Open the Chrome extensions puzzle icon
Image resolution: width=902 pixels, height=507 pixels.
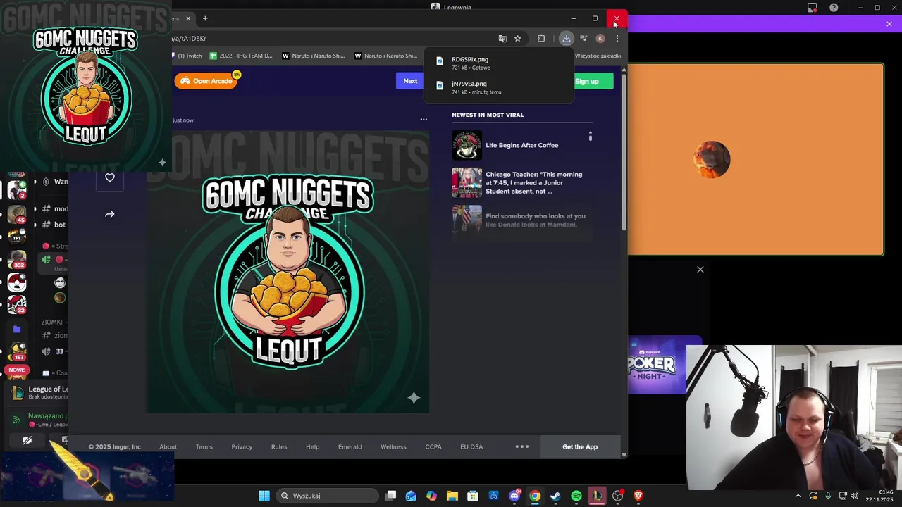(541, 39)
